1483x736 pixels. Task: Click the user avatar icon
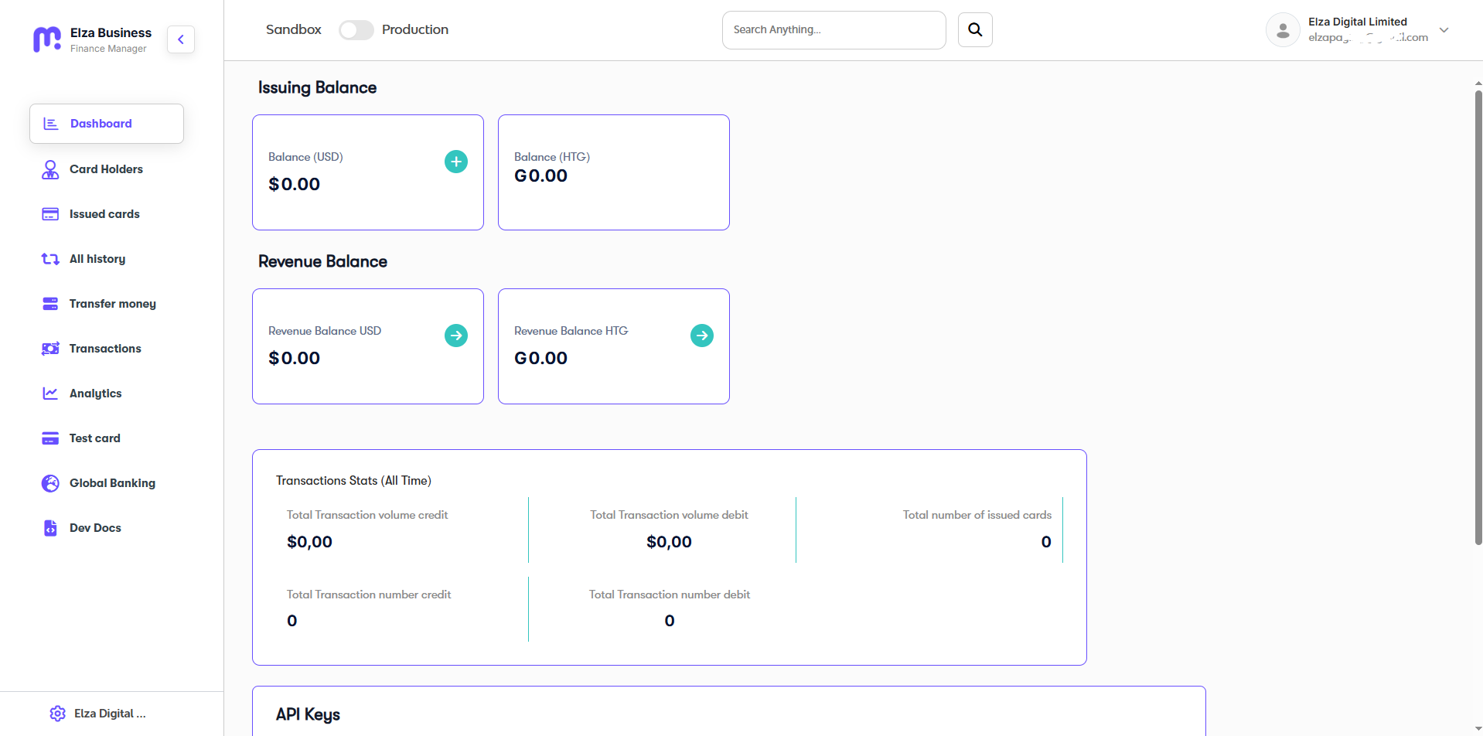[x=1283, y=30]
